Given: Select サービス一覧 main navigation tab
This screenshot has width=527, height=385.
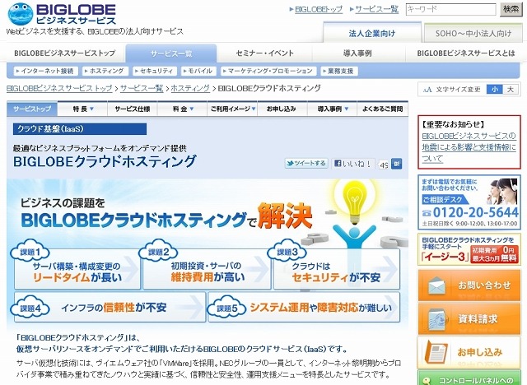Looking at the screenshot, I should tap(171, 53).
